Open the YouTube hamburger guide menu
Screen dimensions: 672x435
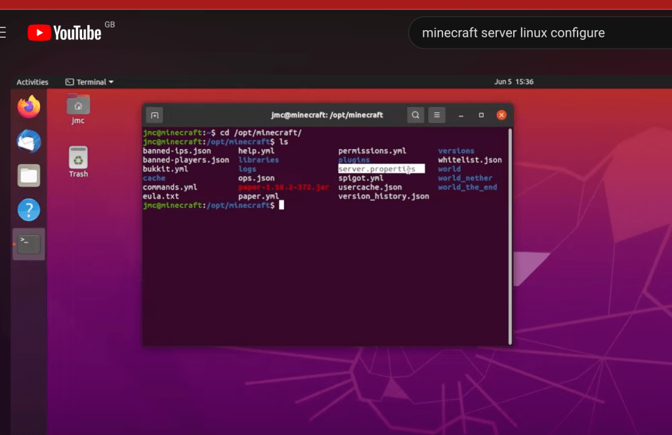tap(3, 33)
